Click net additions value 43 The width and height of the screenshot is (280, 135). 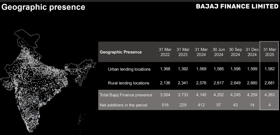click(x=235, y=105)
